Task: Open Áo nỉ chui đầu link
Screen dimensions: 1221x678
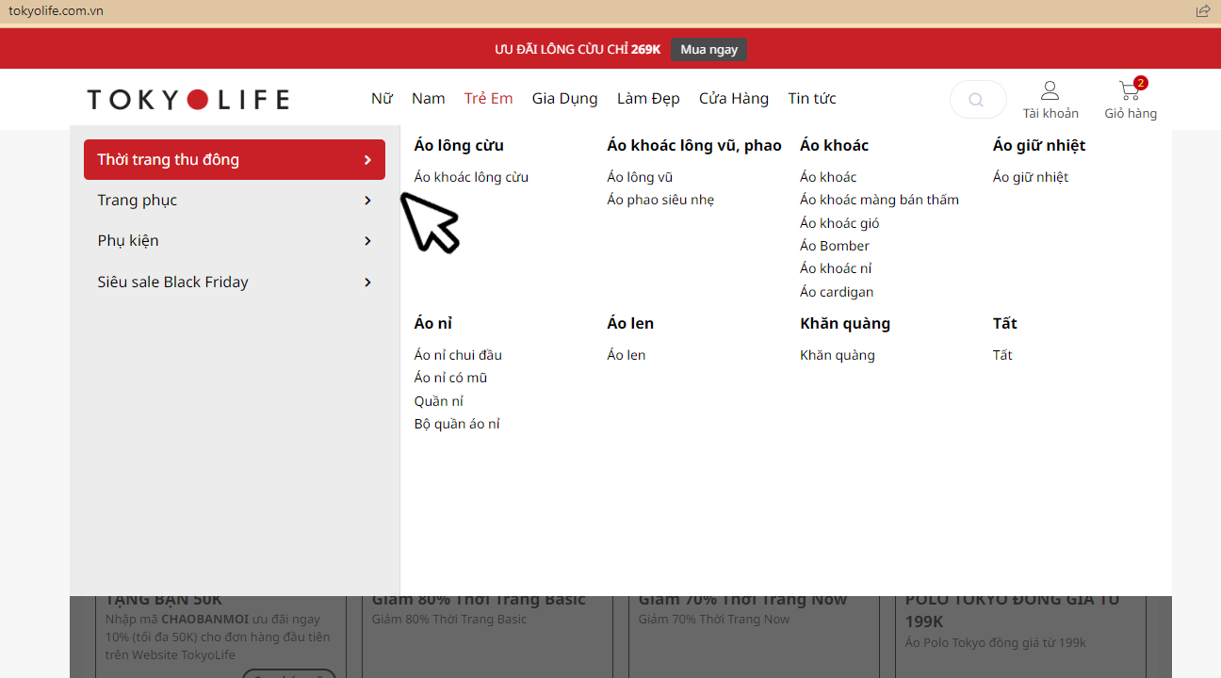Action: (458, 355)
